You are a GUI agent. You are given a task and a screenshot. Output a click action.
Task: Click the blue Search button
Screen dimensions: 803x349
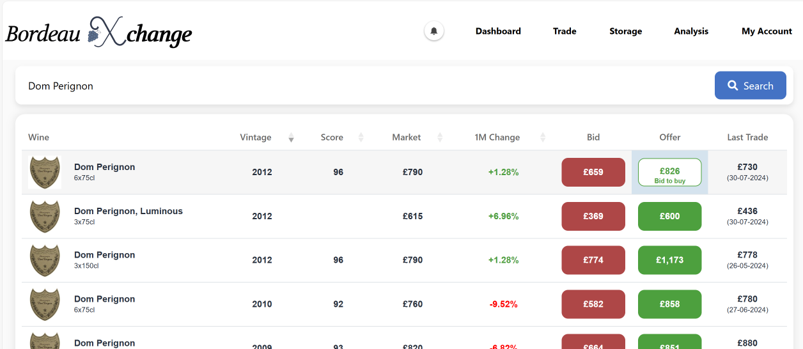coord(751,86)
